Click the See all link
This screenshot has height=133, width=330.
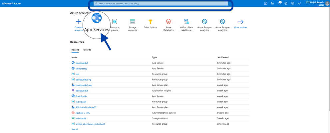75,129
